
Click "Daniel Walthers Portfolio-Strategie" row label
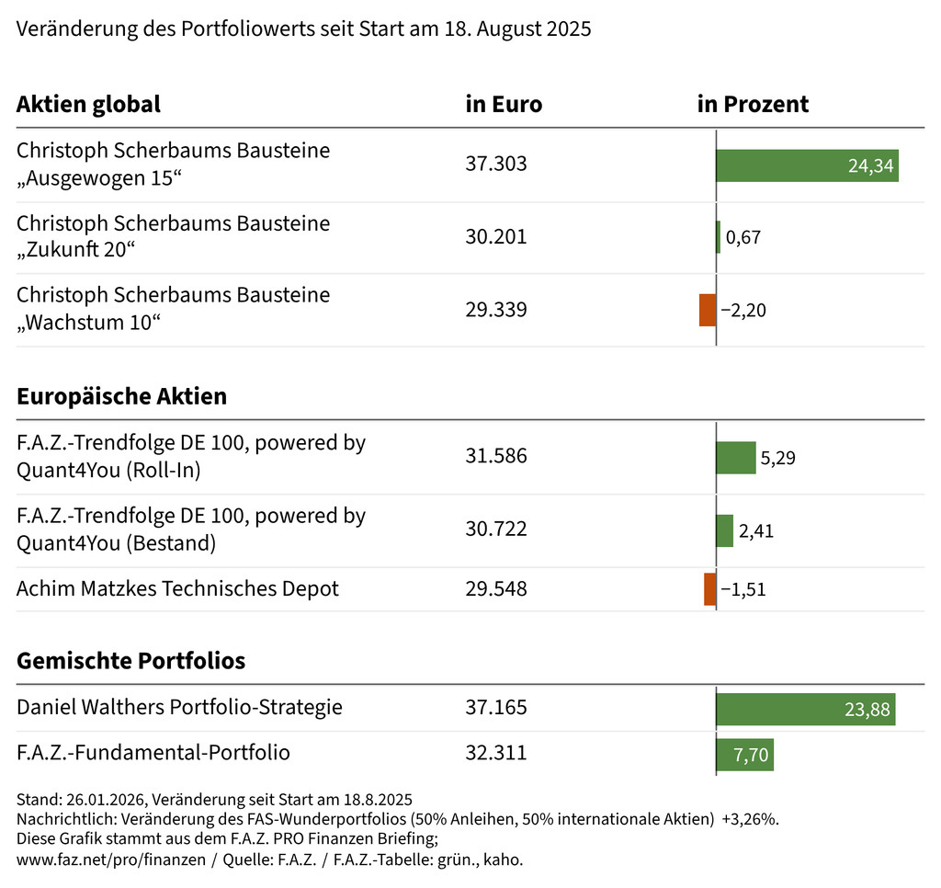pos(179,708)
